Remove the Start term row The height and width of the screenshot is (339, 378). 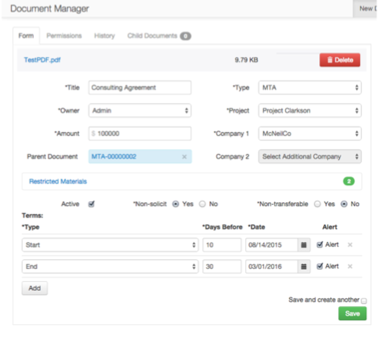click(x=350, y=245)
